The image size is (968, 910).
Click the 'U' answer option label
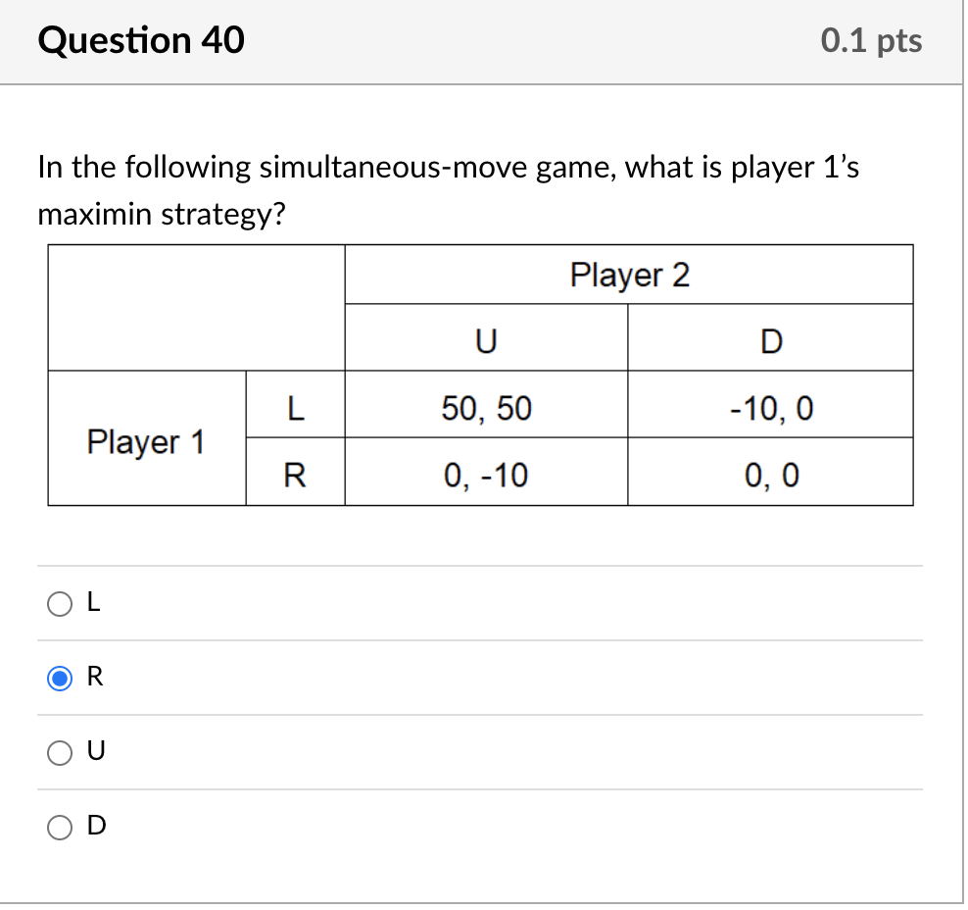click(x=96, y=750)
